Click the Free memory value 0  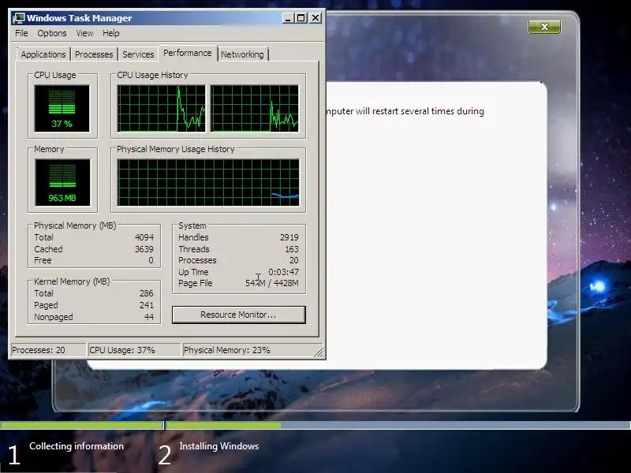tap(151, 260)
